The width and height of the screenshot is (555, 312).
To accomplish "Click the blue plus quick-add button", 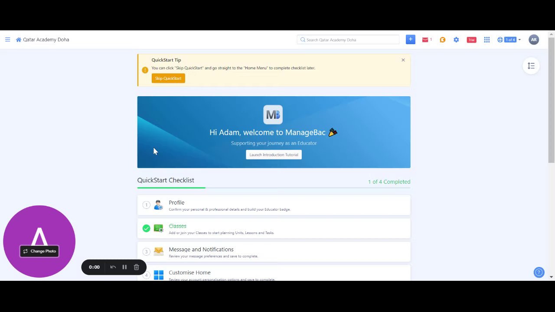I will [411, 39].
